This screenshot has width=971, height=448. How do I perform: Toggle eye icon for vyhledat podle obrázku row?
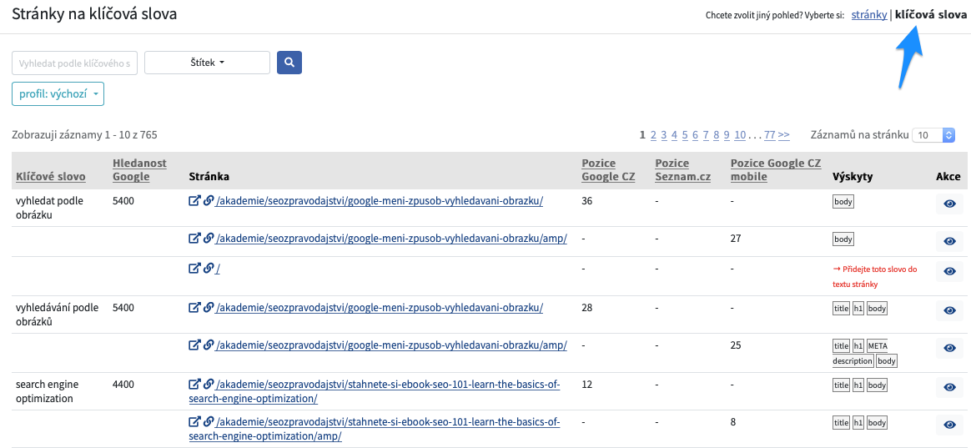pyautogui.click(x=950, y=204)
